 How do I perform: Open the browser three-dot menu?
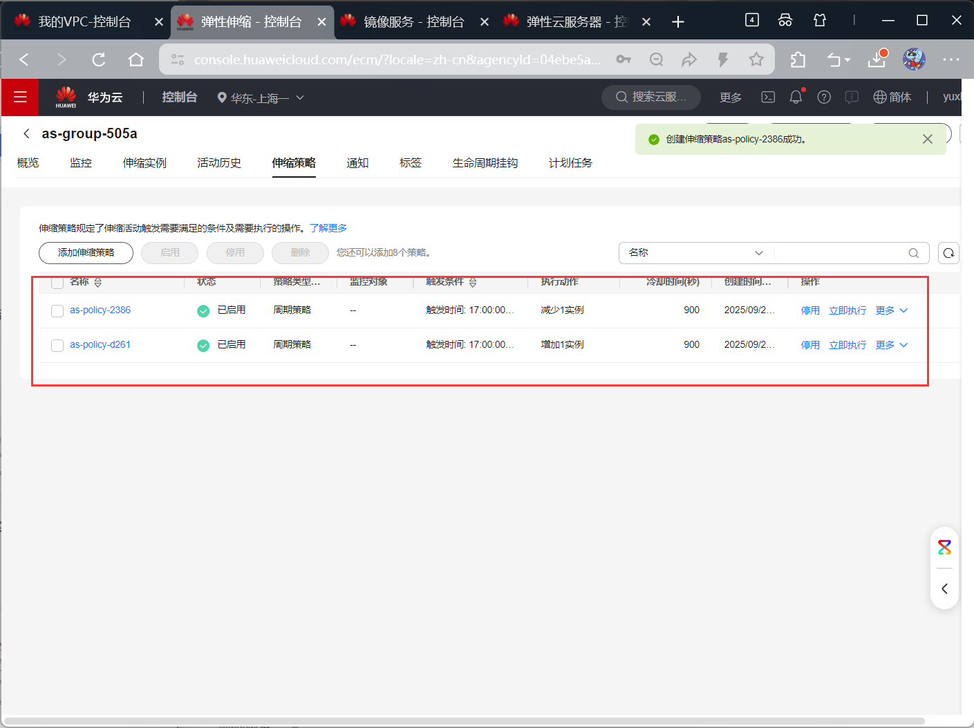(x=951, y=59)
